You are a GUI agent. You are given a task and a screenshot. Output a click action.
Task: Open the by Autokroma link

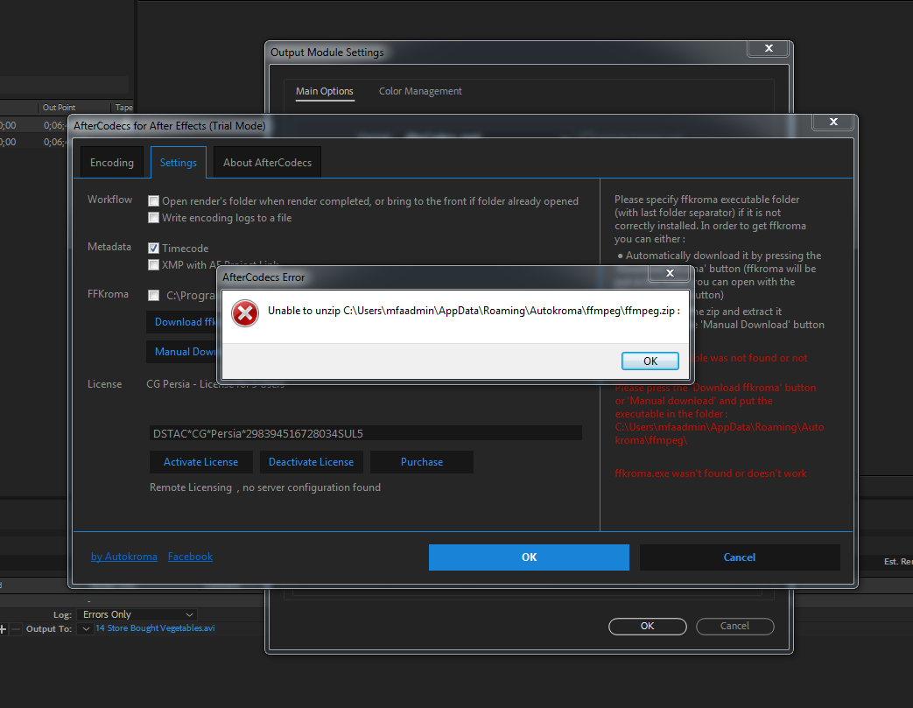(x=124, y=557)
